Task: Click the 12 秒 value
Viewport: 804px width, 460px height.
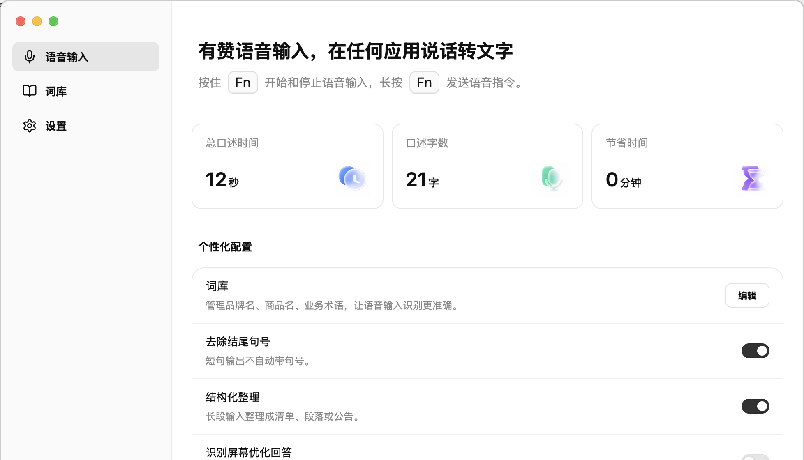Action: click(x=222, y=180)
